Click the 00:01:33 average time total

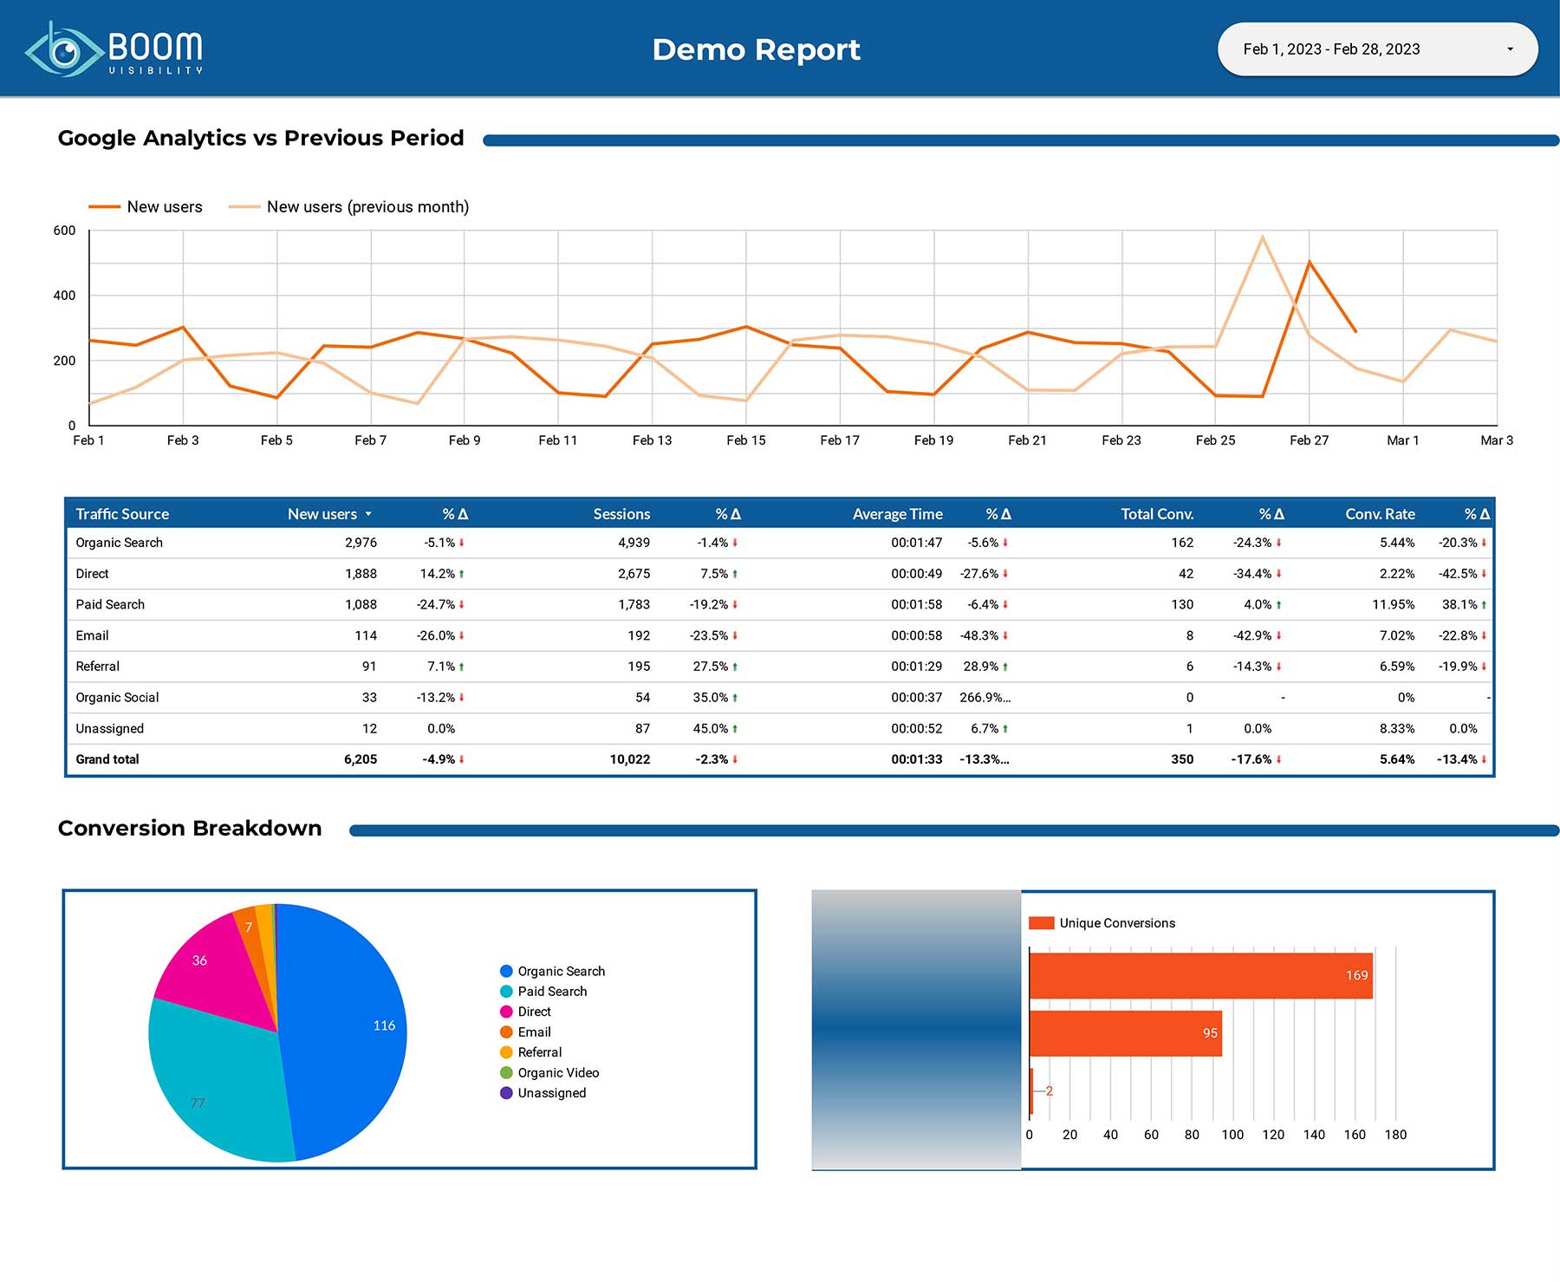click(916, 759)
